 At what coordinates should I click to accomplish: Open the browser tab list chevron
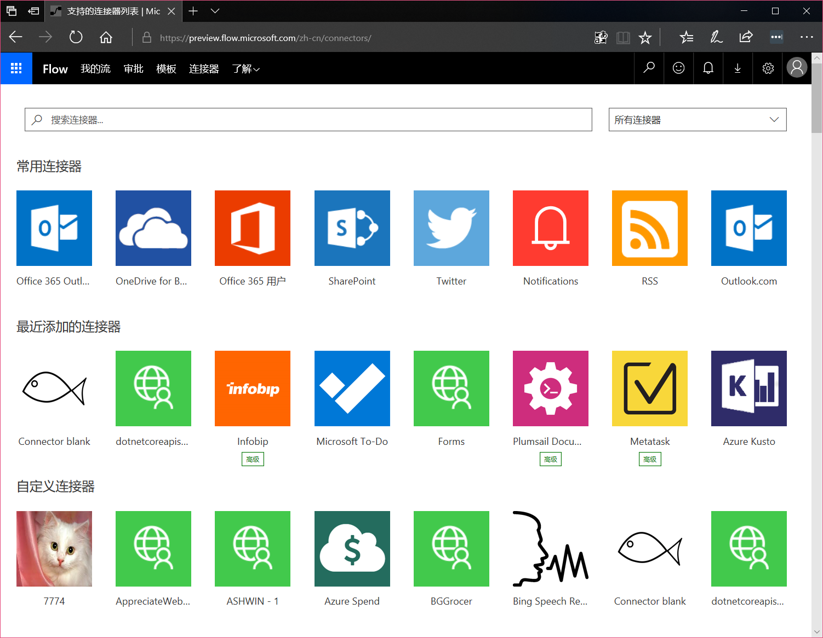(215, 11)
